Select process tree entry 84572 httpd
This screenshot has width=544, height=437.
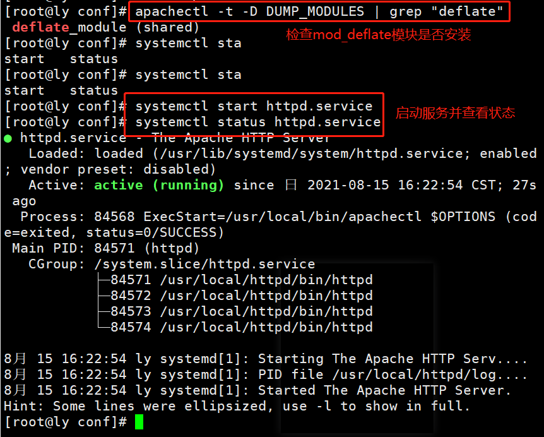pos(242,296)
